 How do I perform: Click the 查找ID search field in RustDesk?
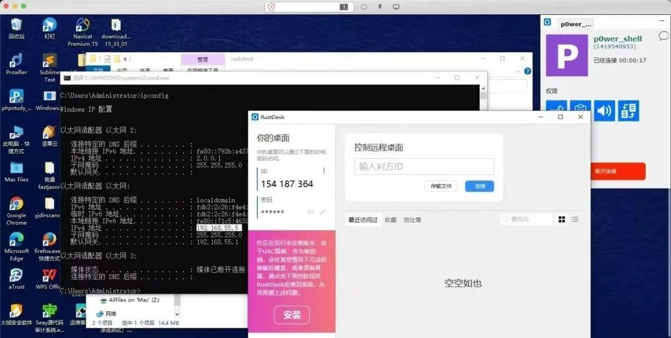pyautogui.click(x=526, y=219)
